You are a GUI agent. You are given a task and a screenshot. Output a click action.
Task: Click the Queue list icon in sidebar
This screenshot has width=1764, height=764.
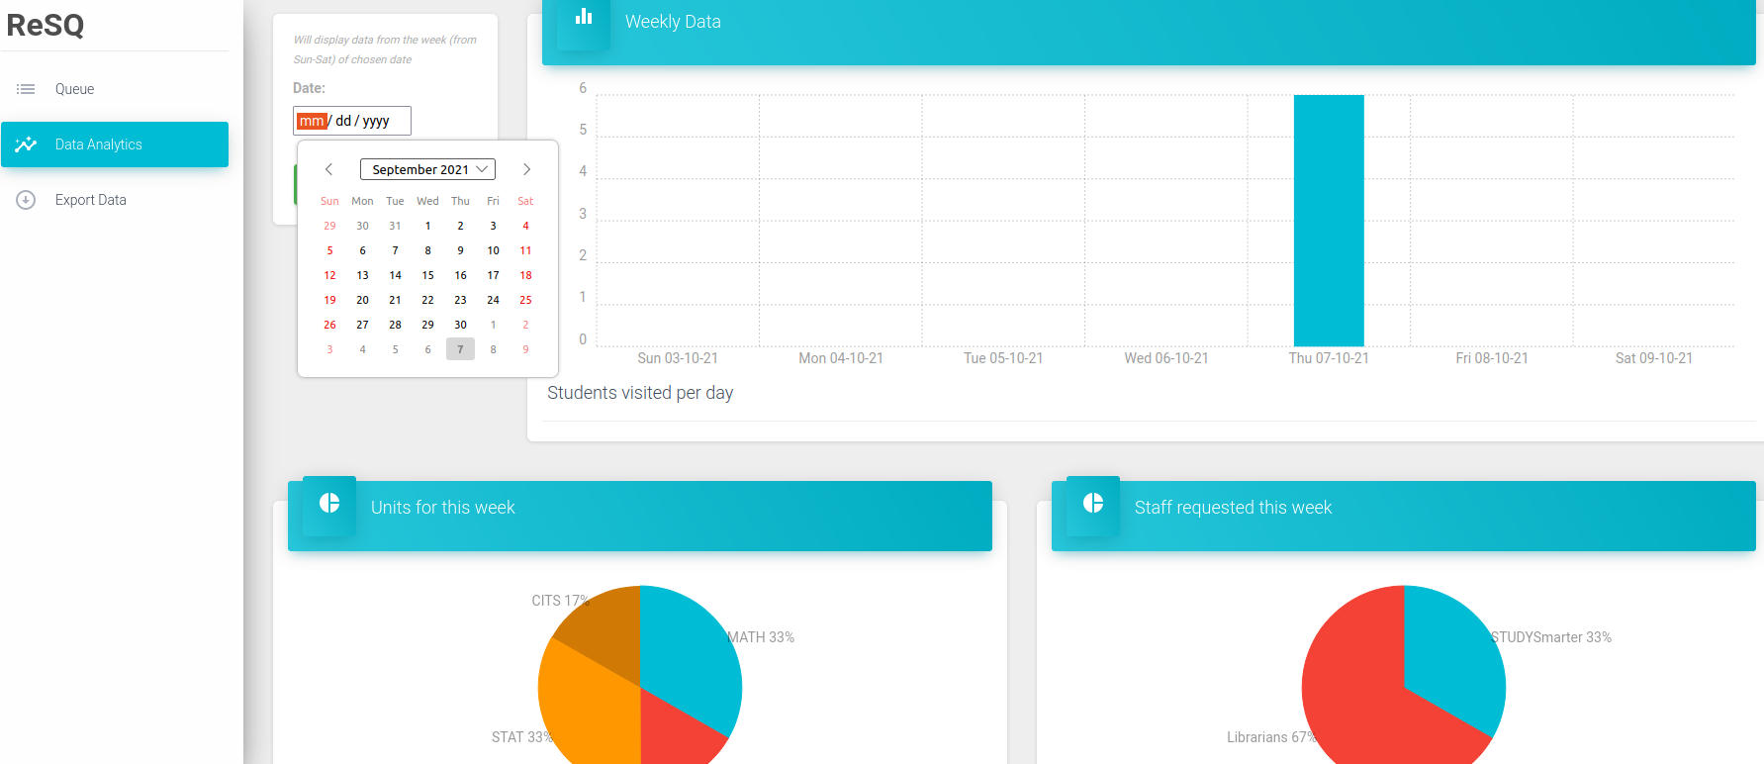coord(26,89)
